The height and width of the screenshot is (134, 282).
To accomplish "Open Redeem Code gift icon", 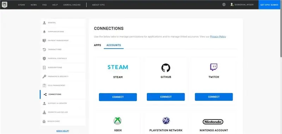I will [44, 121].
